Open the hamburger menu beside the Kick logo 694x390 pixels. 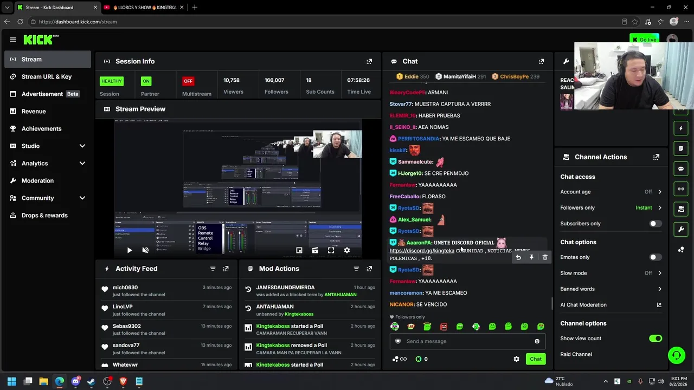pyautogui.click(x=13, y=40)
